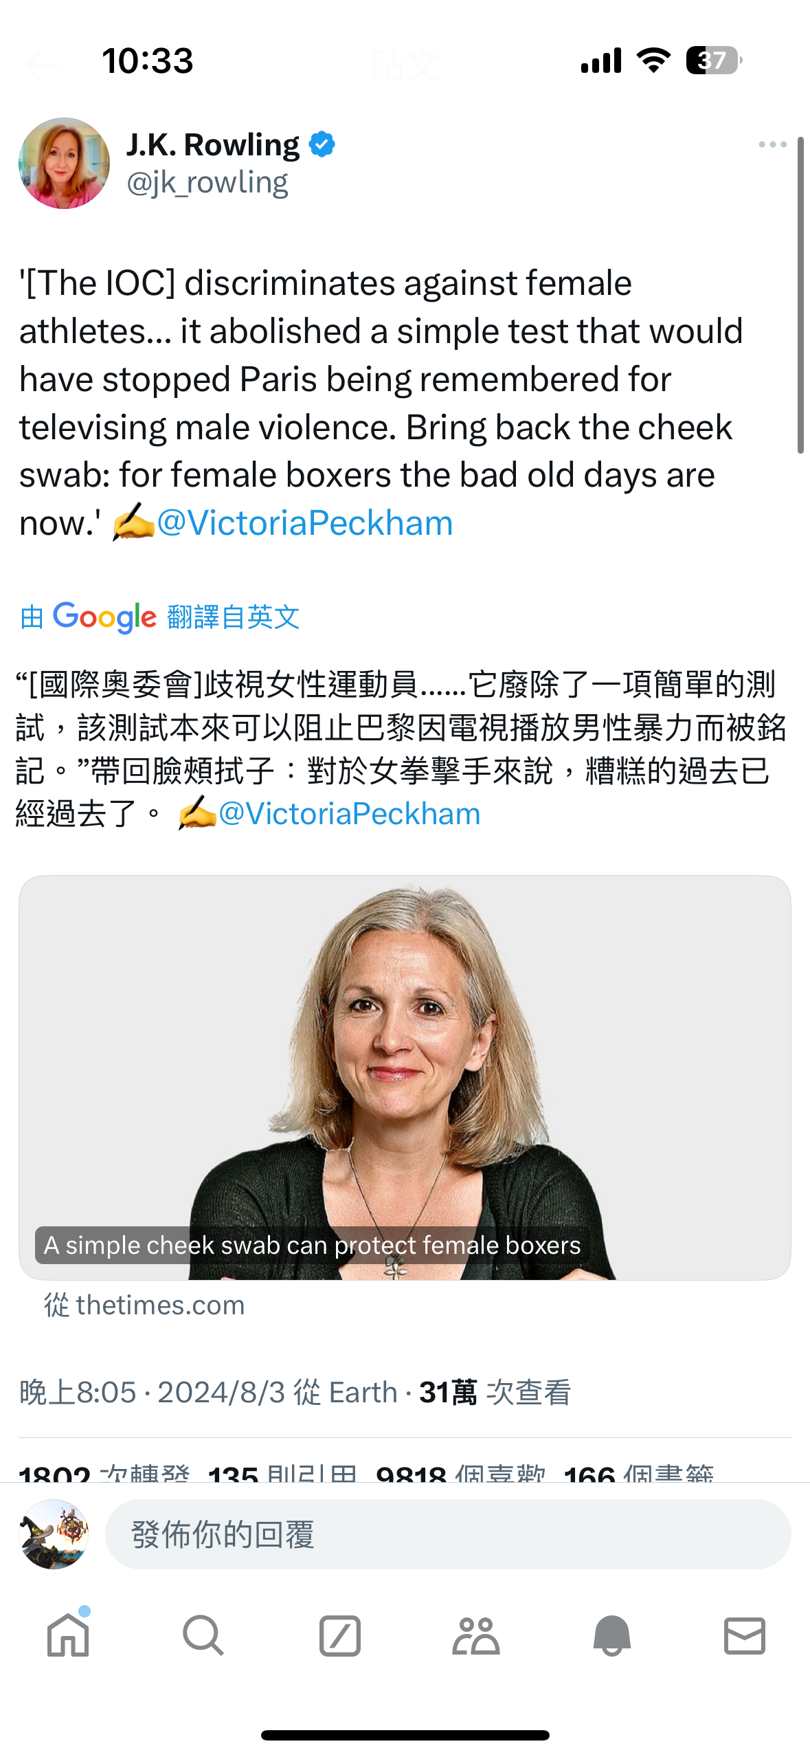Open @VictoriaPeckham mention in the translated text

350,814
